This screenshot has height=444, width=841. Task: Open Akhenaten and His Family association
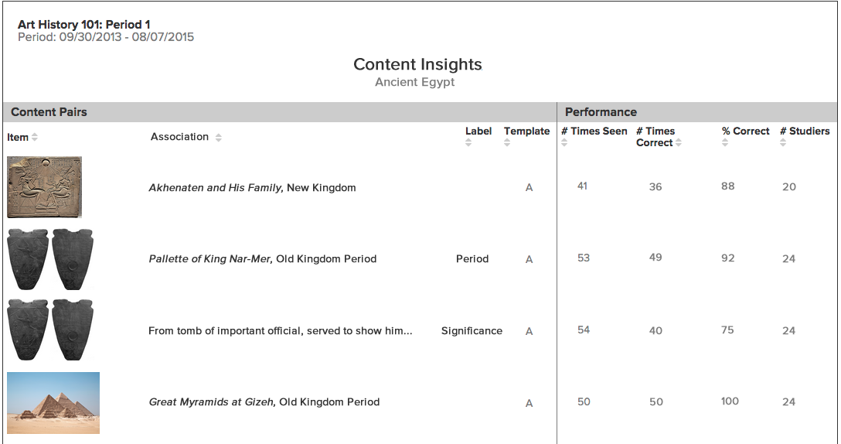click(x=252, y=188)
